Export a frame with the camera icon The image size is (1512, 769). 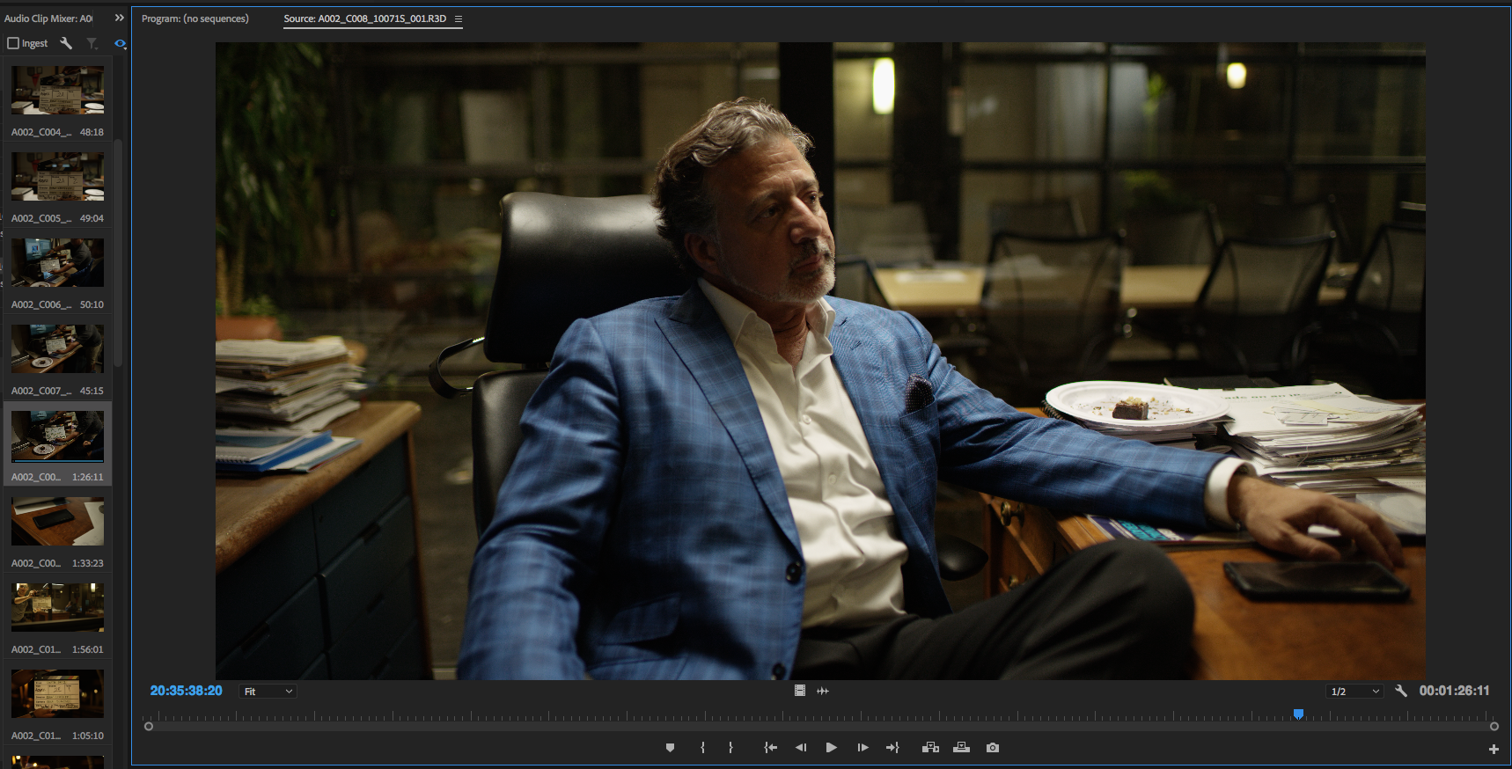click(993, 748)
